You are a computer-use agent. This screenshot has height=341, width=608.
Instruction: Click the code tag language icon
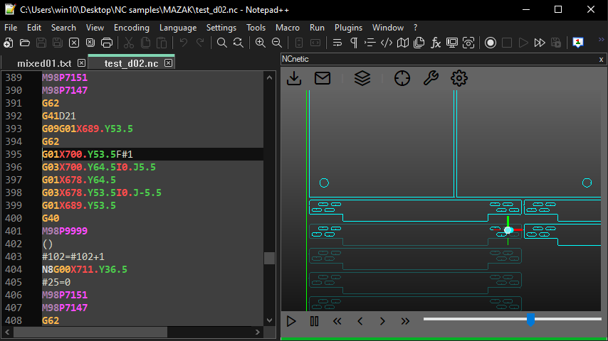pyautogui.click(x=387, y=43)
